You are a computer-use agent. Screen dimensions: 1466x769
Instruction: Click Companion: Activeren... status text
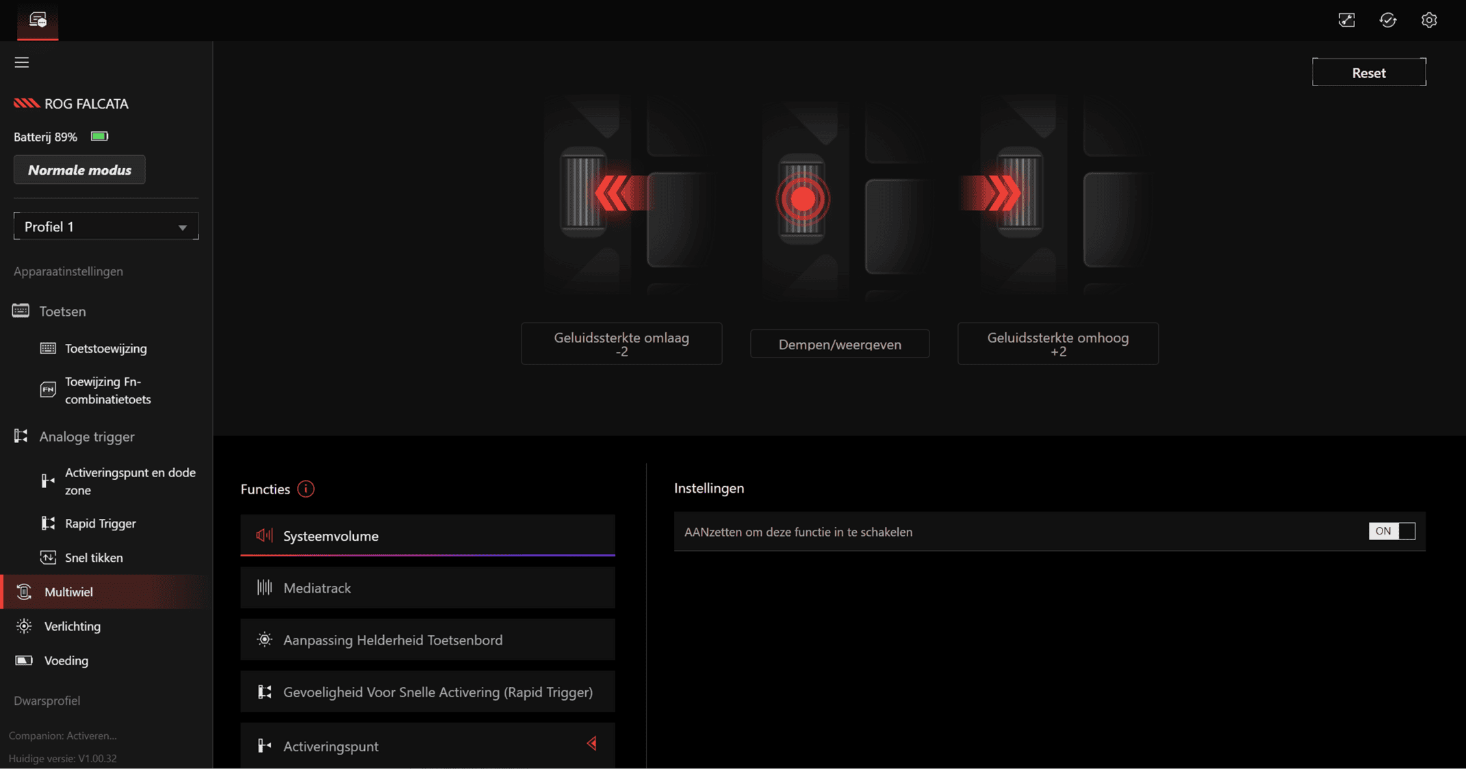tap(63, 736)
